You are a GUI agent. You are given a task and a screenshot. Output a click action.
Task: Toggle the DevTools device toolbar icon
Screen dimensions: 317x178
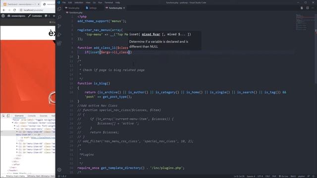coord(8,116)
